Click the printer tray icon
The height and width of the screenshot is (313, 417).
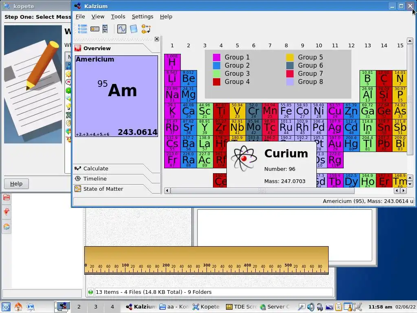click(320, 307)
